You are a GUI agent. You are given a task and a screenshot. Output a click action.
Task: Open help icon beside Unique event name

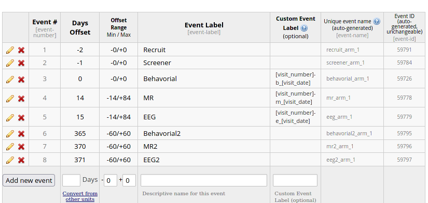point(377,21)
